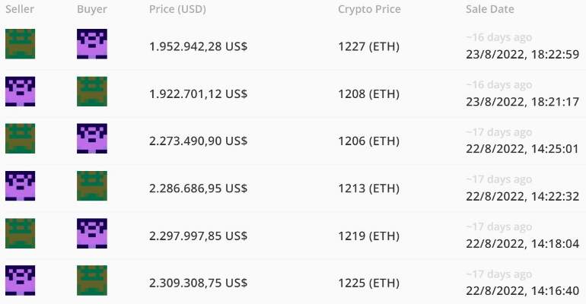Sort by the Price (USD) column header

coord(177,9)
